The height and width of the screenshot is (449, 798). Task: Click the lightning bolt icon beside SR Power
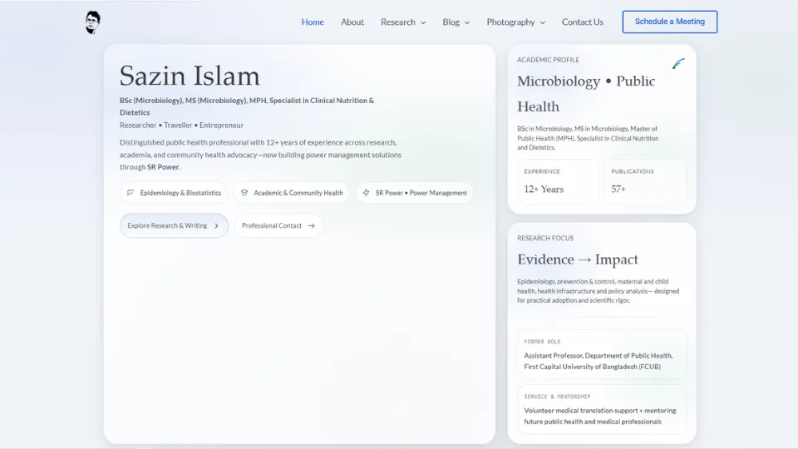click(x=366, y=193)
